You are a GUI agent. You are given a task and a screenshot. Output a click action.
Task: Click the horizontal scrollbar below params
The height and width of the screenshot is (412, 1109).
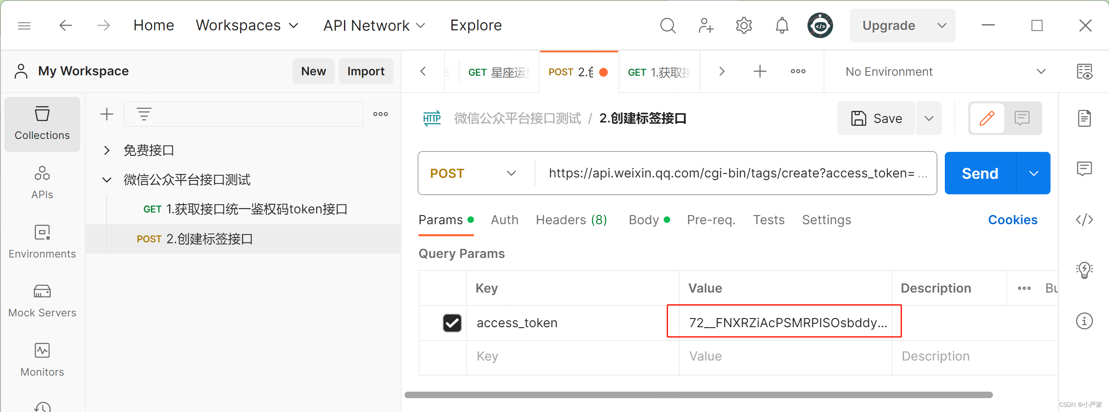point(698,395)
